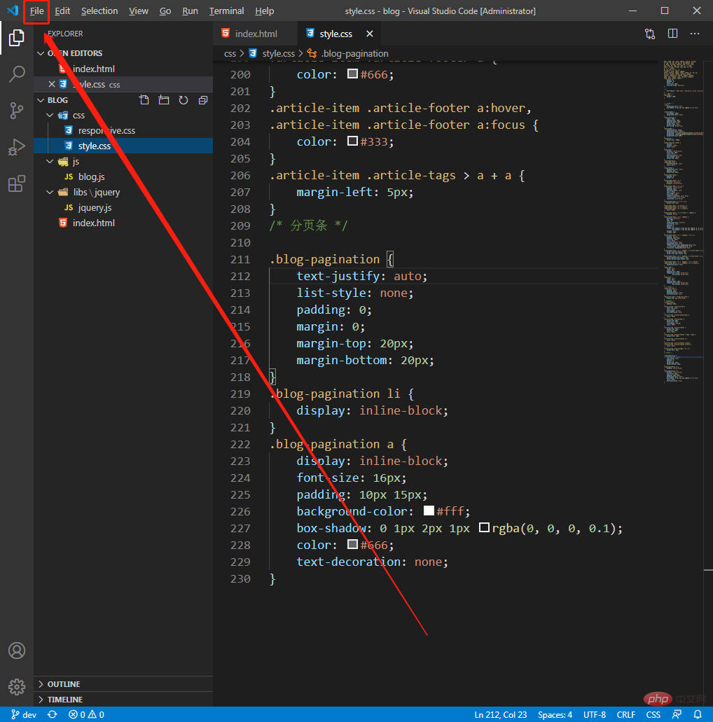The width and height of the screenshot is (713, 722).
Task: Close the style.css editor tab
Action: 369,34
